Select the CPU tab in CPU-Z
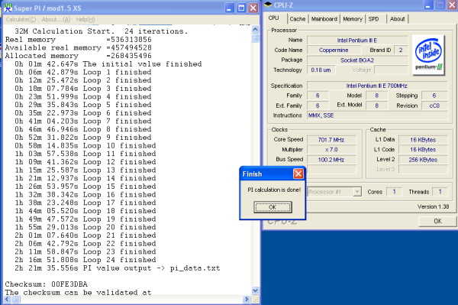Screen dimensions: 458x305 (x=274, y=18)
